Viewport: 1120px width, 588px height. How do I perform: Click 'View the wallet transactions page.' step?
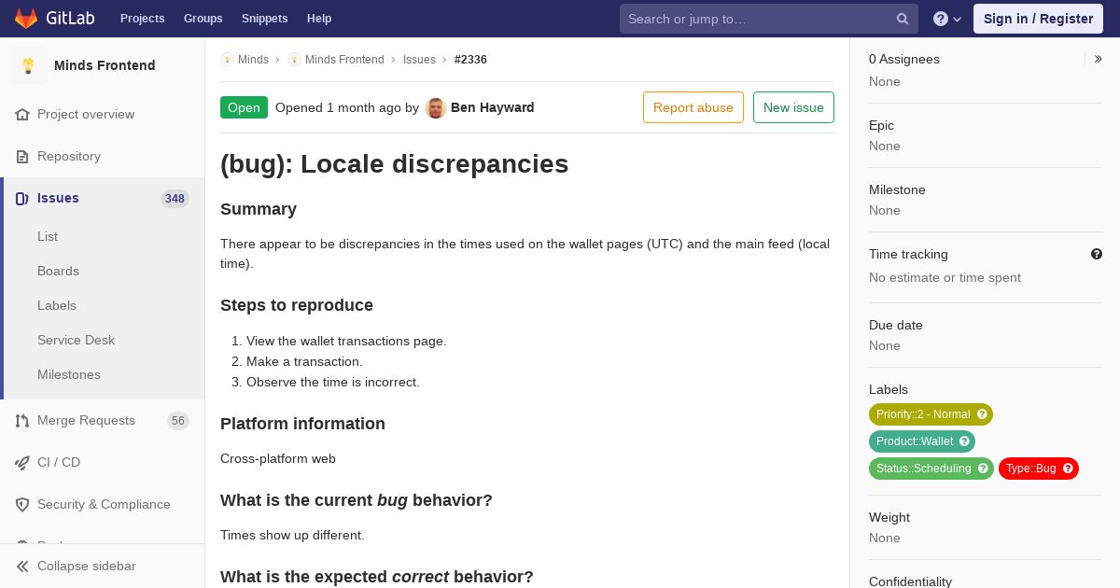(x=346, y=341)
